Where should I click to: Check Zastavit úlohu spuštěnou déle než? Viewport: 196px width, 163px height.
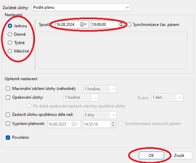8,115
